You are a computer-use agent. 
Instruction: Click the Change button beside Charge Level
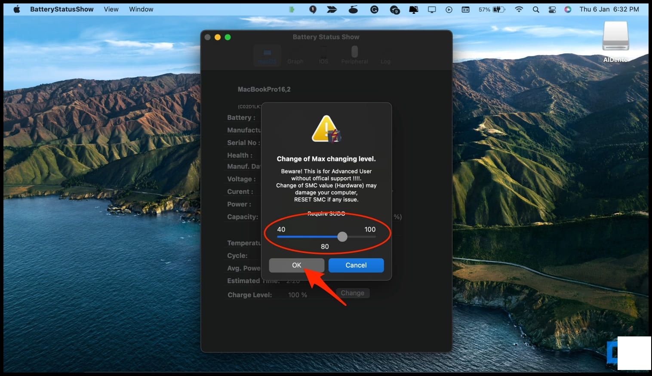(x=353, y=293)
